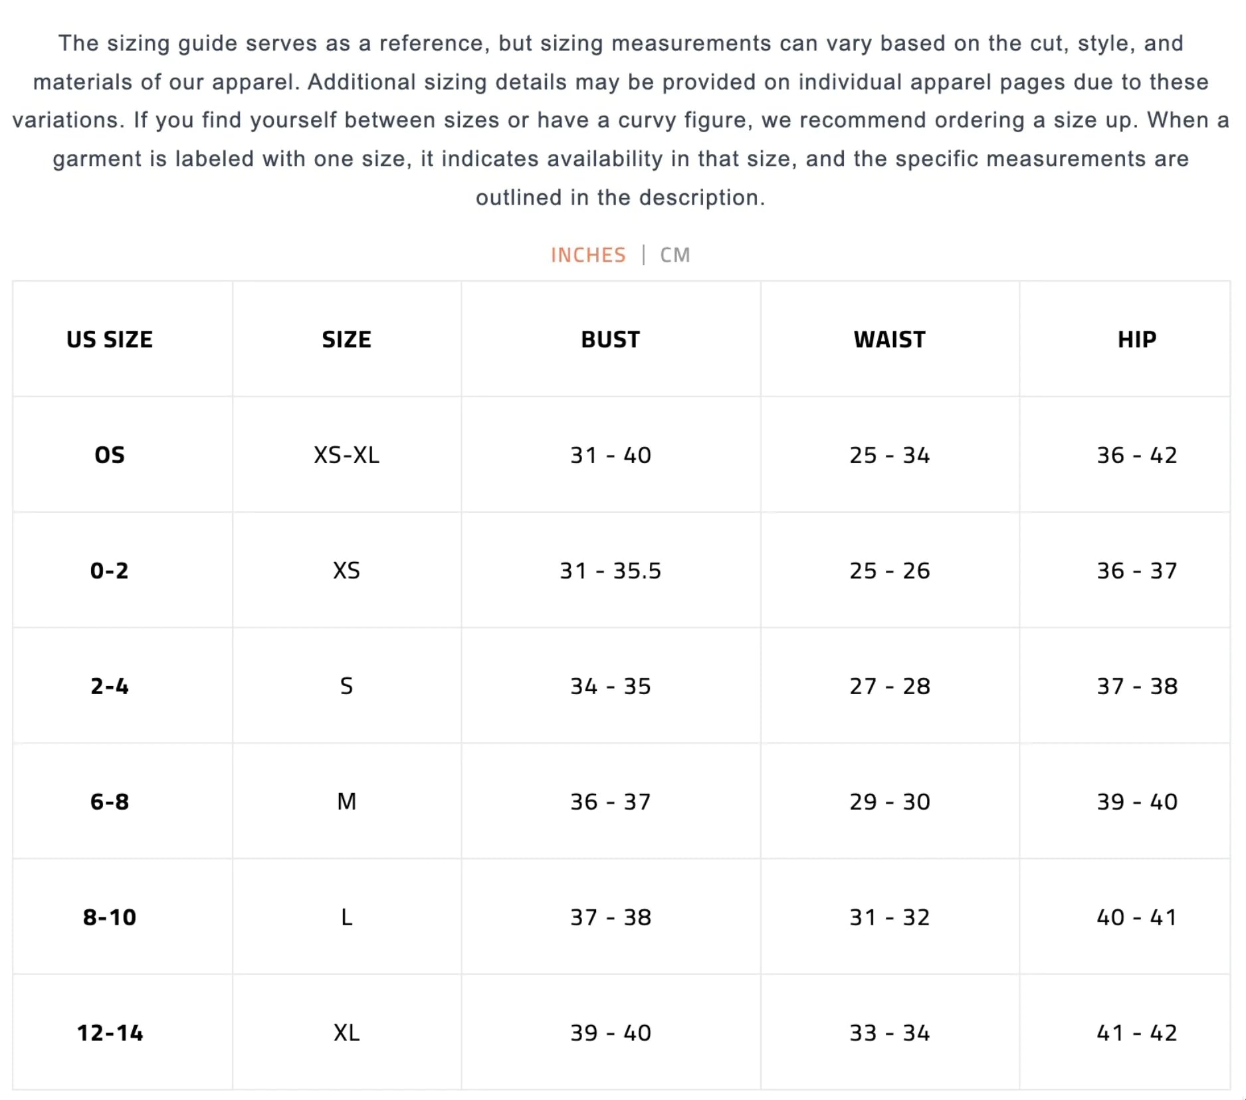Switch measurement units to CM
The height and width of the screenshot is (1100, 1246).
(675, 255)
